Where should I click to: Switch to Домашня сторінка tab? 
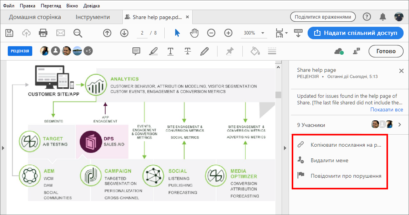[35, 17]
